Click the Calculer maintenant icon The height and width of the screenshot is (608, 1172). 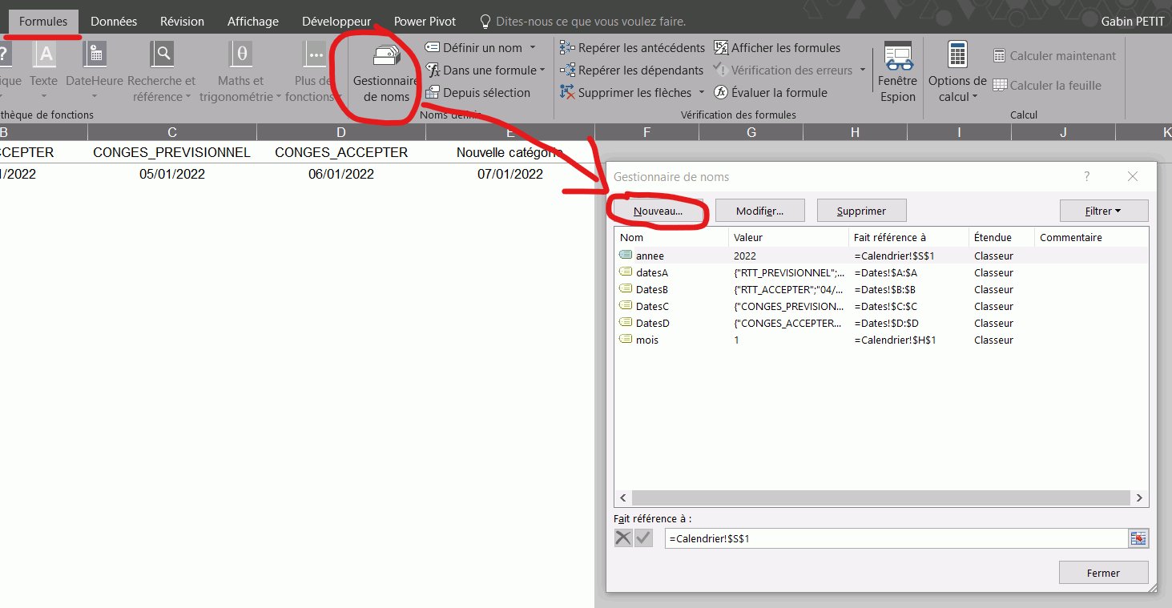coord(999,56)
